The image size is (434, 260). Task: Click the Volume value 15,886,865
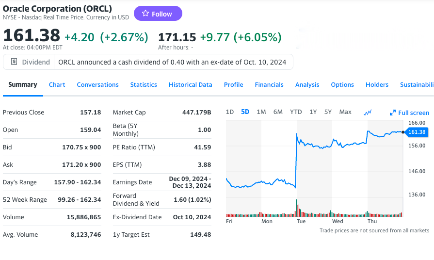coord(84,217)
